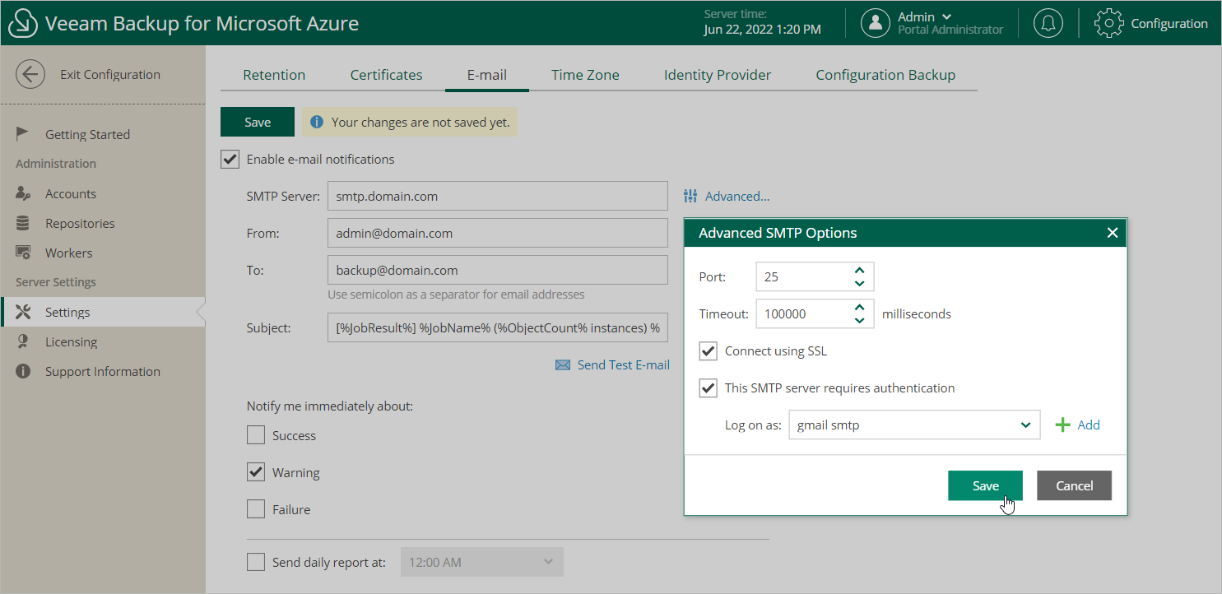
Task: Click the Settings tools icon
Action: pos(23,312)
